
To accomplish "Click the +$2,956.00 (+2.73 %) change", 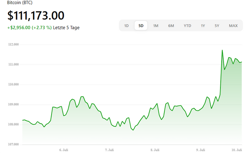I will click(x=29, y=27).
